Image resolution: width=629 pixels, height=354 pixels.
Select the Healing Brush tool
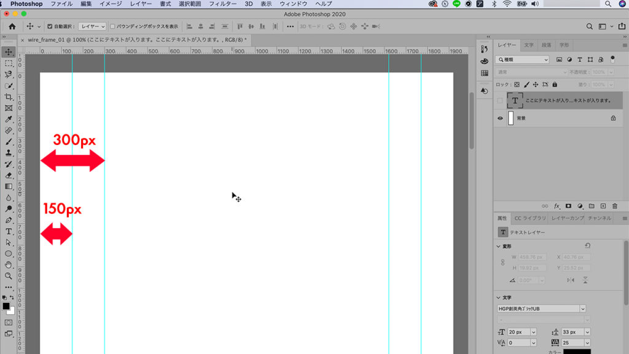point(9,130)
